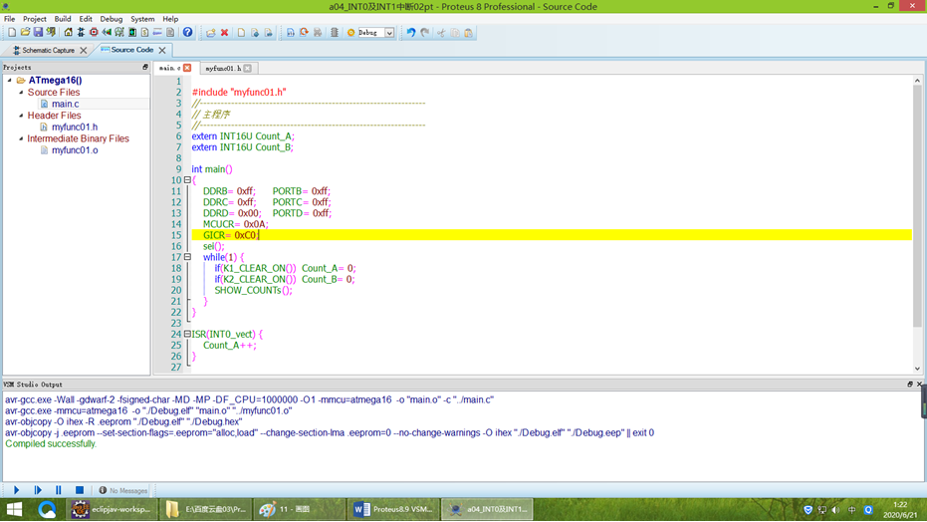Click the 'Compiled successfully.' output line
This screenshot has width=927, height=522.
click(50, 444)
